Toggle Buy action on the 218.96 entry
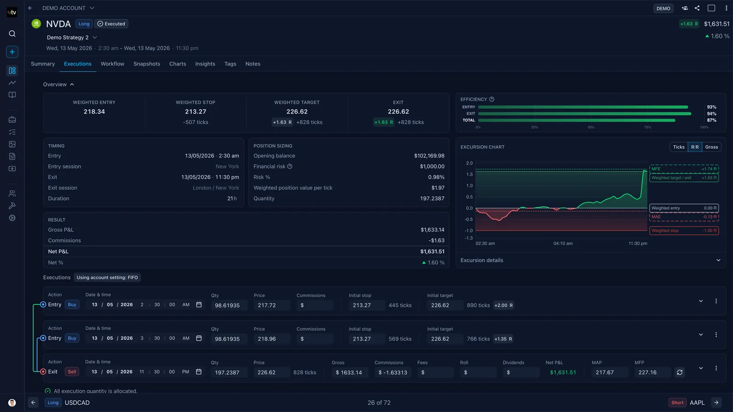 click(x=72, y=338)
